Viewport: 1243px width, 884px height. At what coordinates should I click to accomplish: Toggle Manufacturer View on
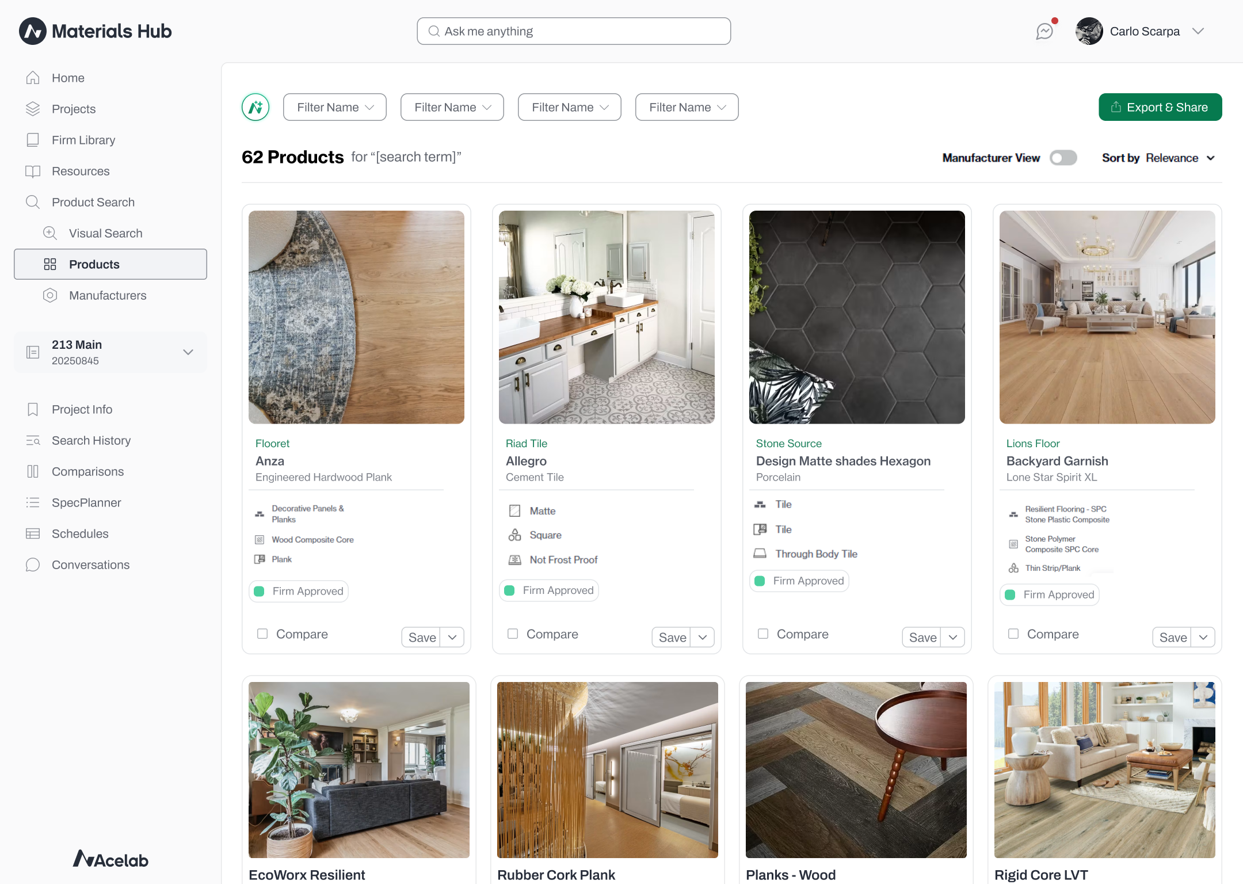1063,157
